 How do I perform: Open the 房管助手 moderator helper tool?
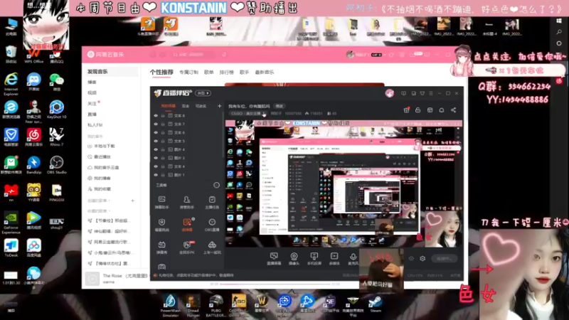tap(186, 202)
